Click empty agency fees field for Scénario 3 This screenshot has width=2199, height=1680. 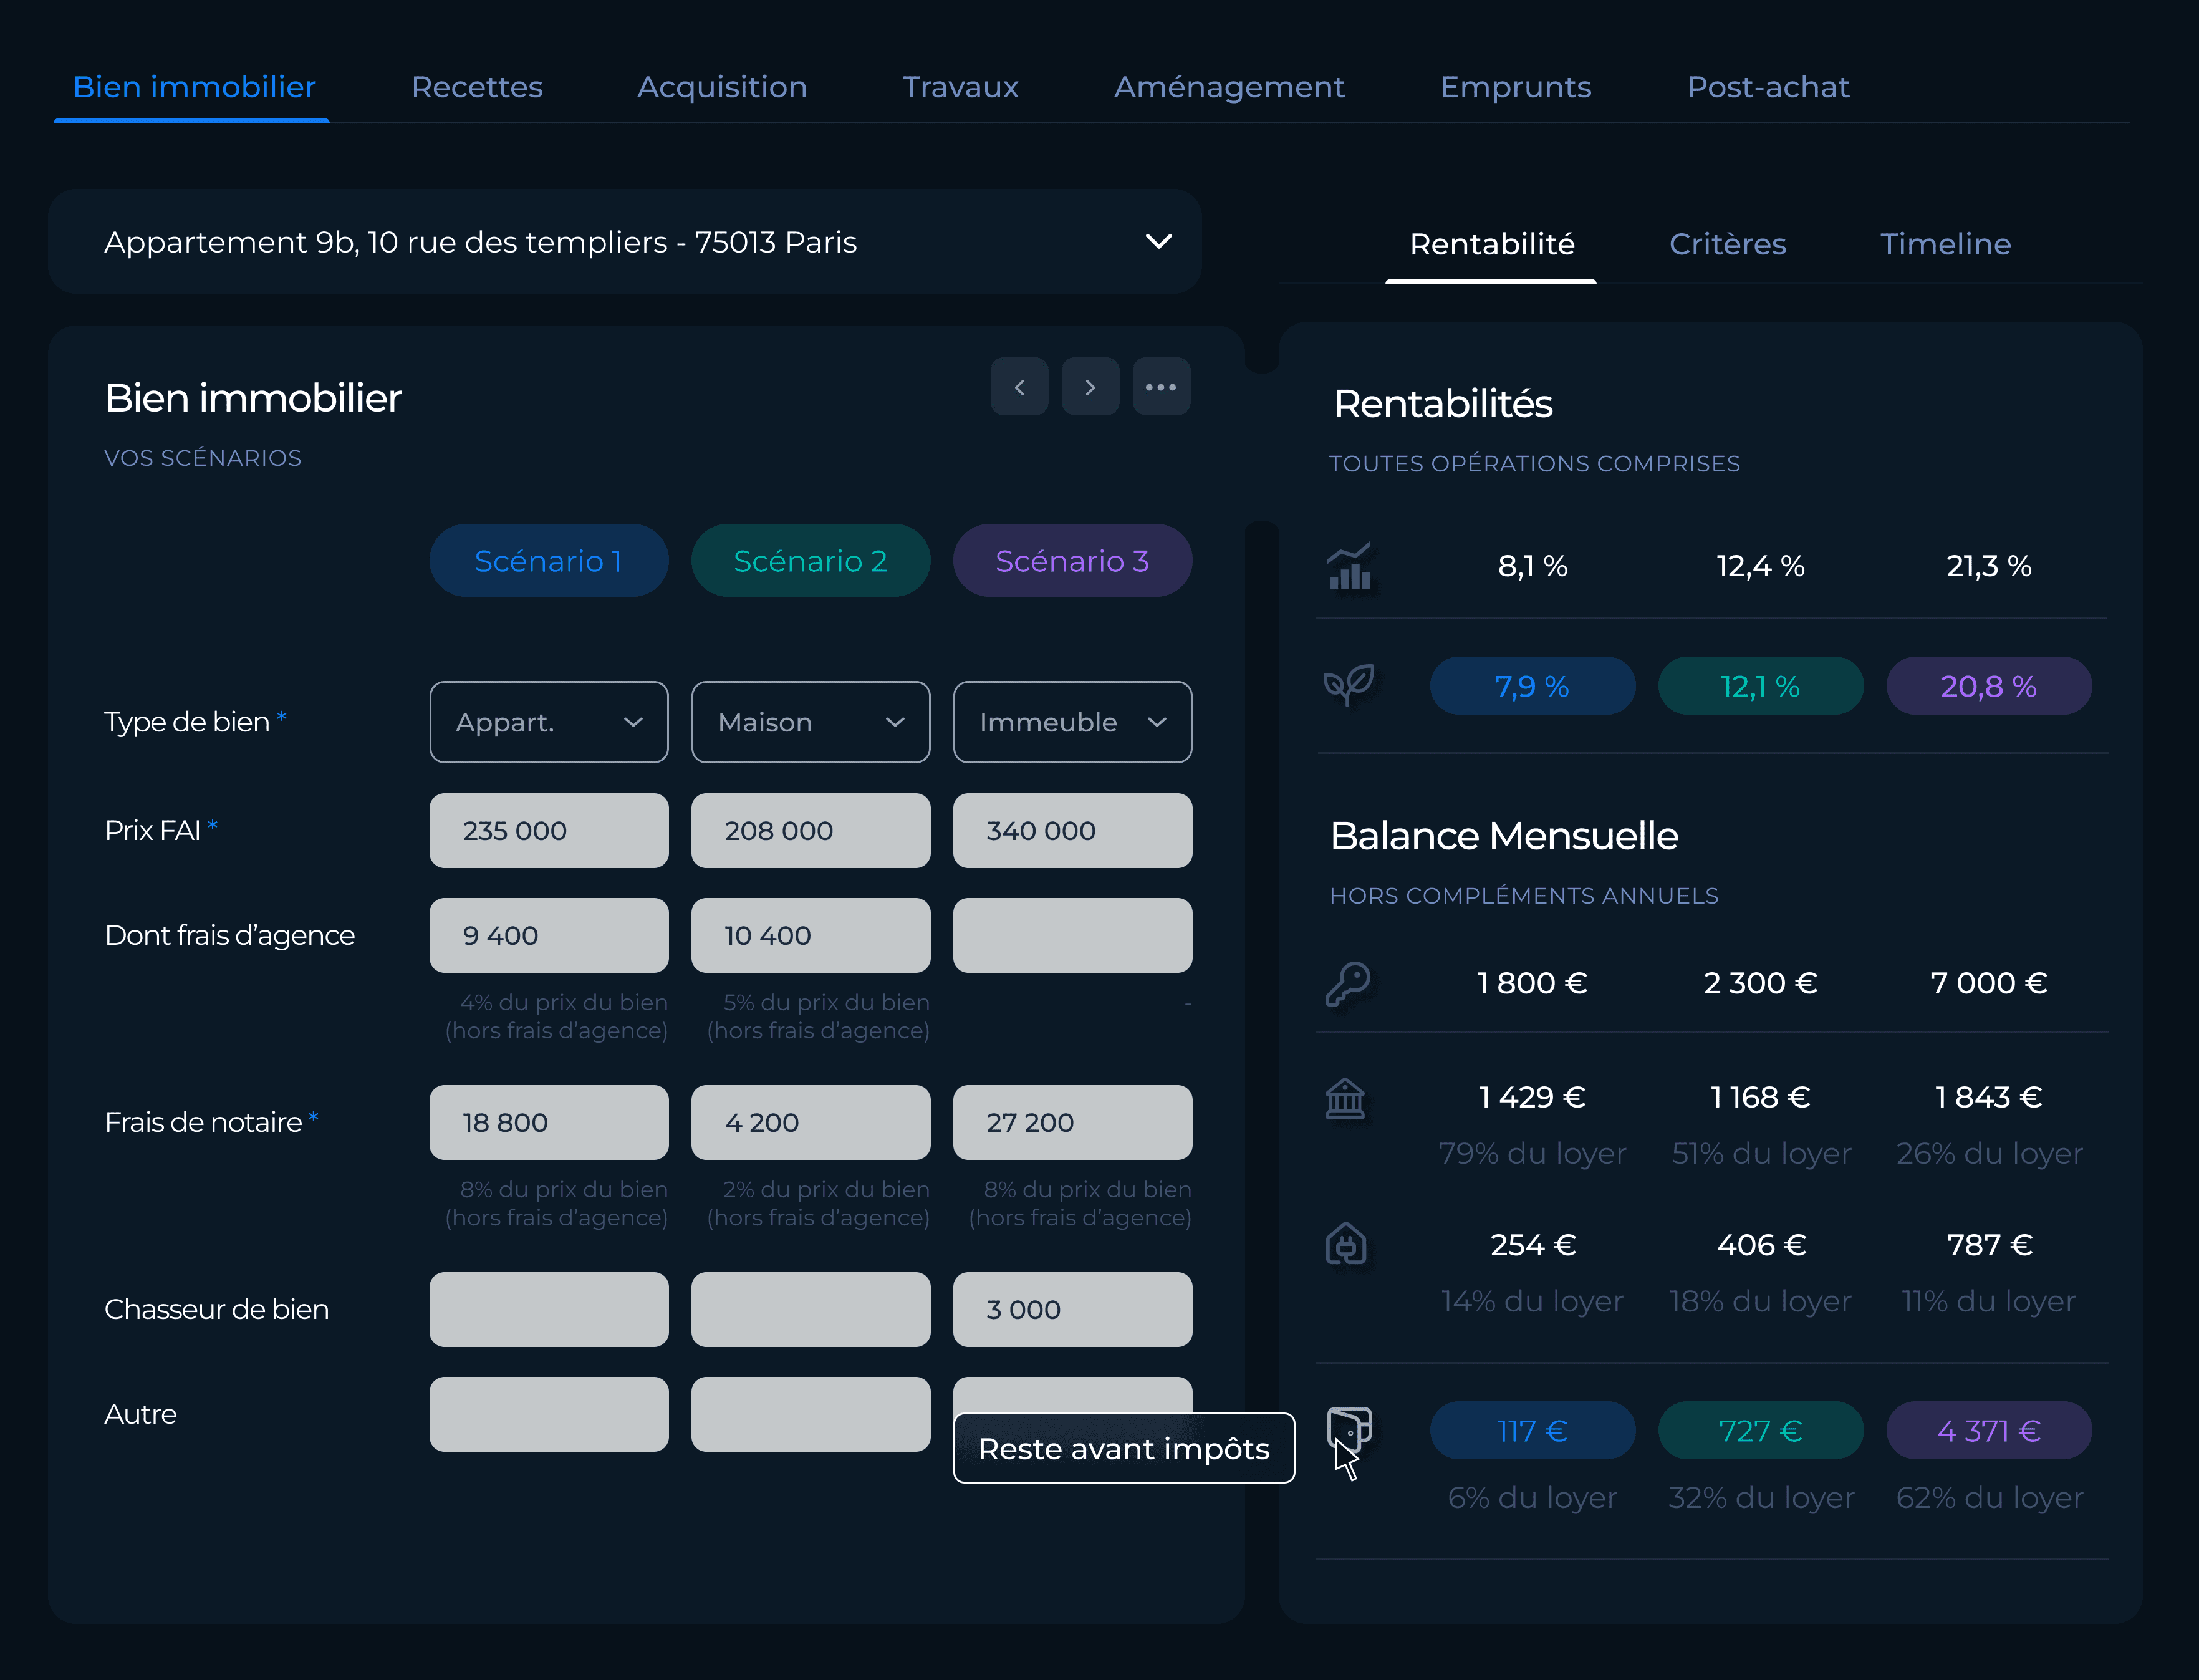coord(1072,936)
